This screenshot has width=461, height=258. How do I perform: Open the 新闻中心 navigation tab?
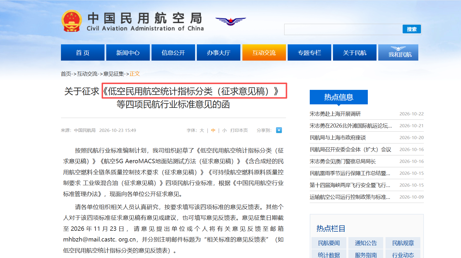click(128, 52)
